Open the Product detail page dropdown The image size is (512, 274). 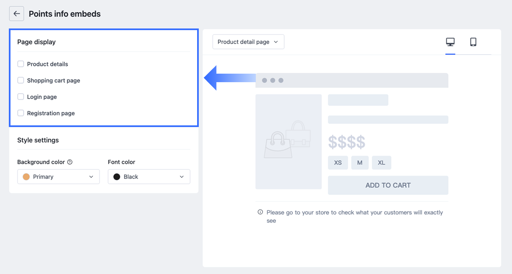(x=248, y=42)
